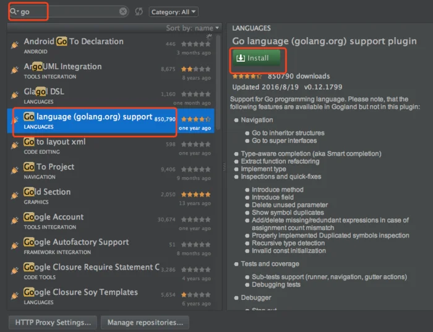The height and width of the screenshot is (332, 433).
Task: Click the plug icon beside Android Go To Declaration
Action: point(15,45)
